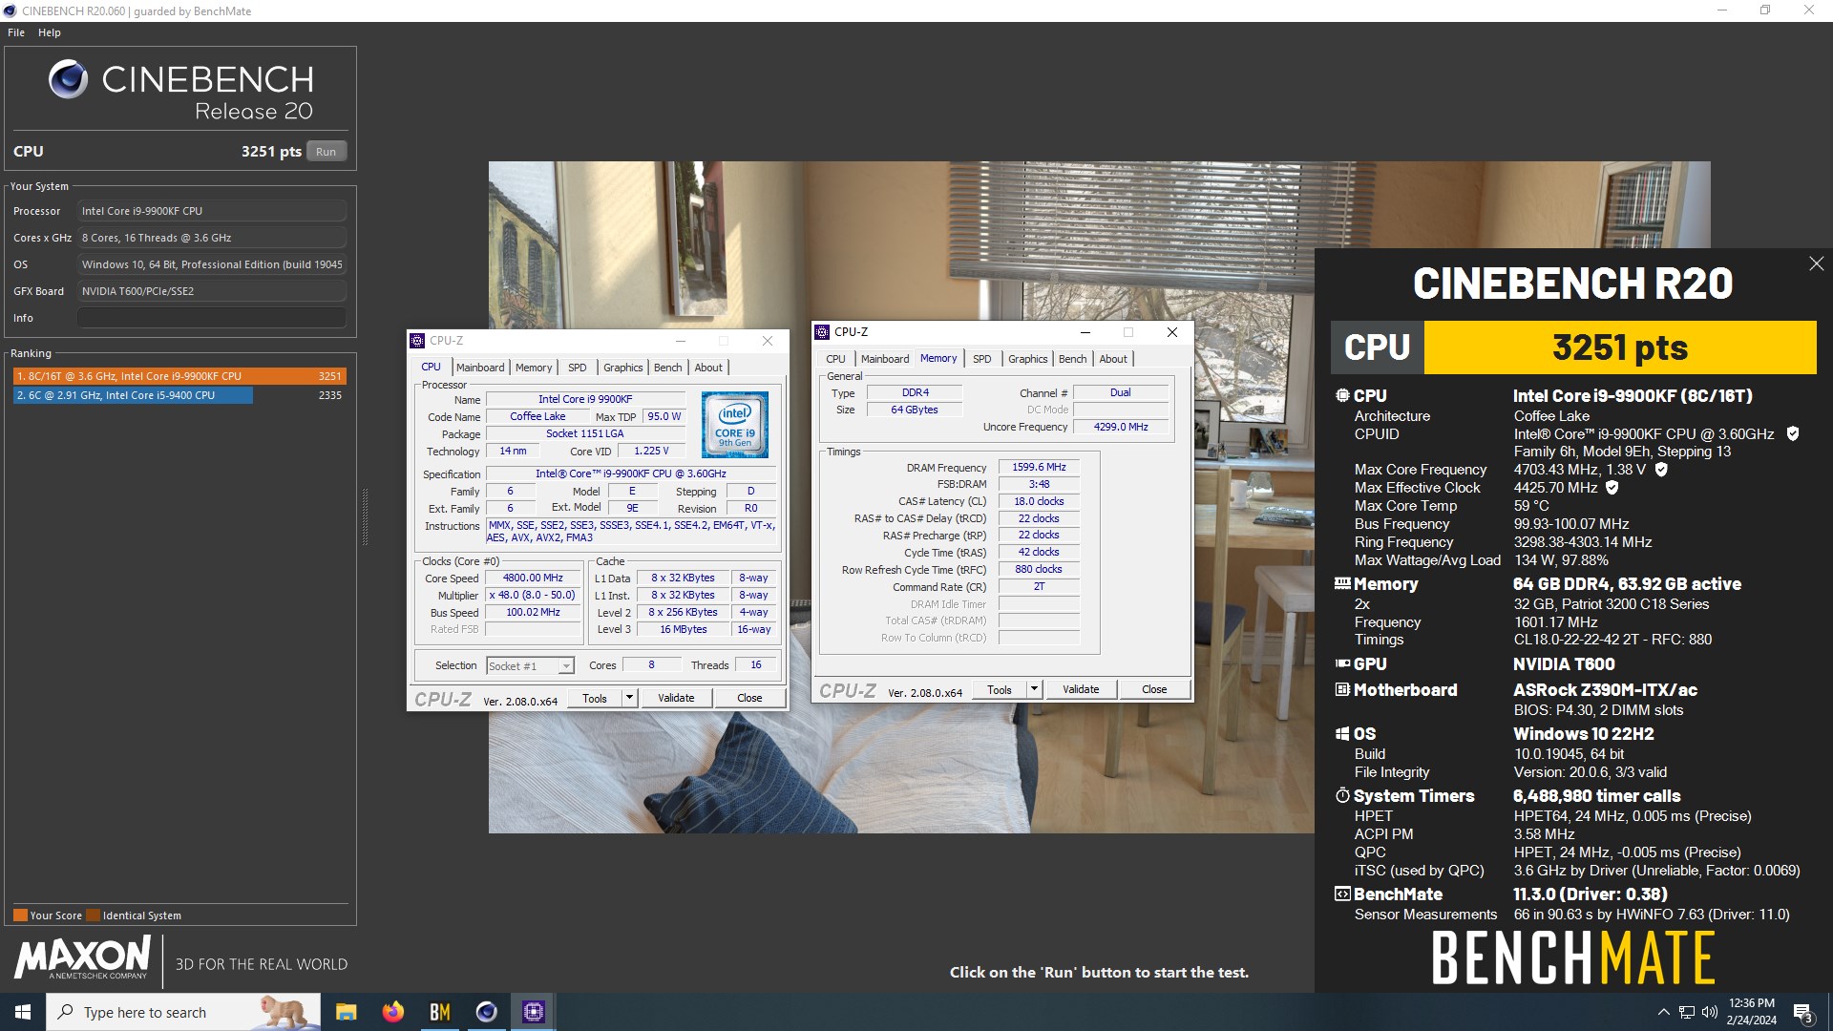The height and width of the screenshot is (1031, 1833).
Task: Click the OS Windows icon in BenchMate panel
Action: [1342, 733]
